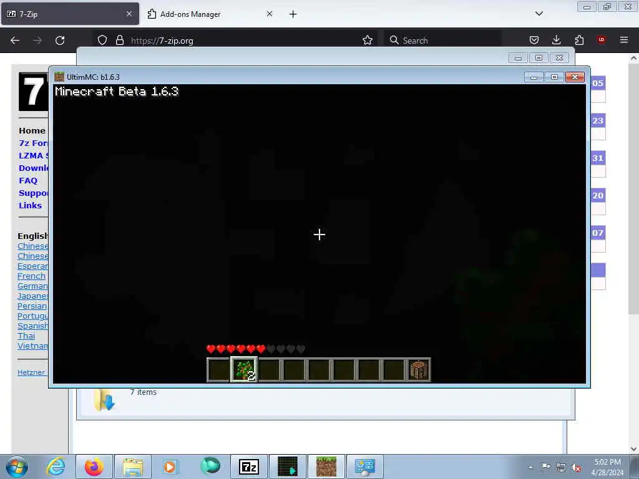This screenshot has width=639, height=479.
Task: Expand the list all tabs chevron
Action: (539, 14)
